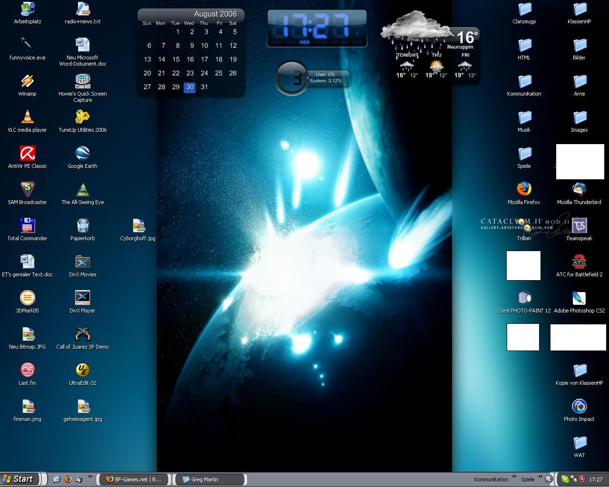Open Photo Impact application

coord(579,410)
